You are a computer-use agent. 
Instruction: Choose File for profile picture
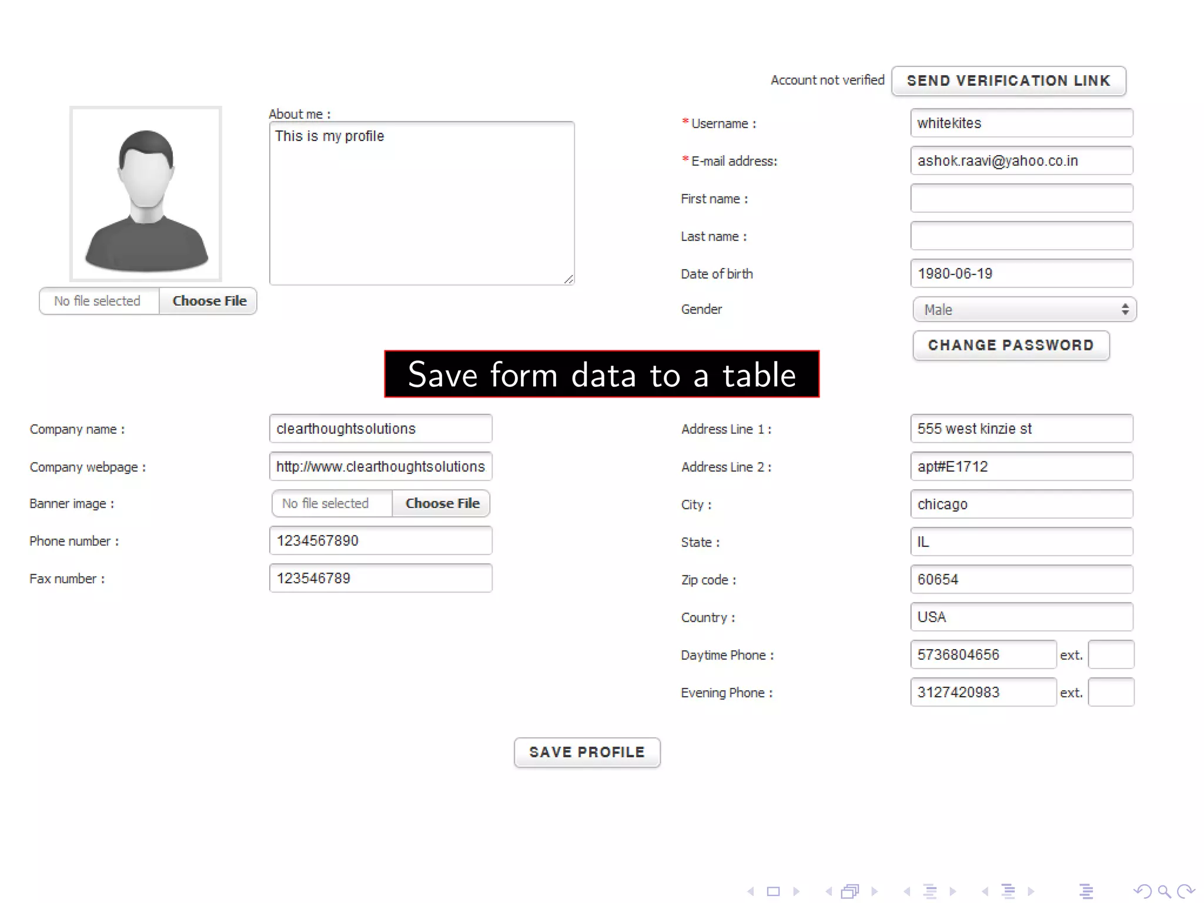[x=209, y=301]
